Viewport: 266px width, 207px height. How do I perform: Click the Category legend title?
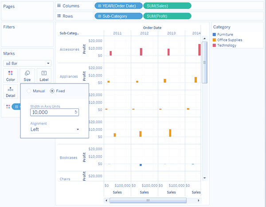tap(222, 27)
